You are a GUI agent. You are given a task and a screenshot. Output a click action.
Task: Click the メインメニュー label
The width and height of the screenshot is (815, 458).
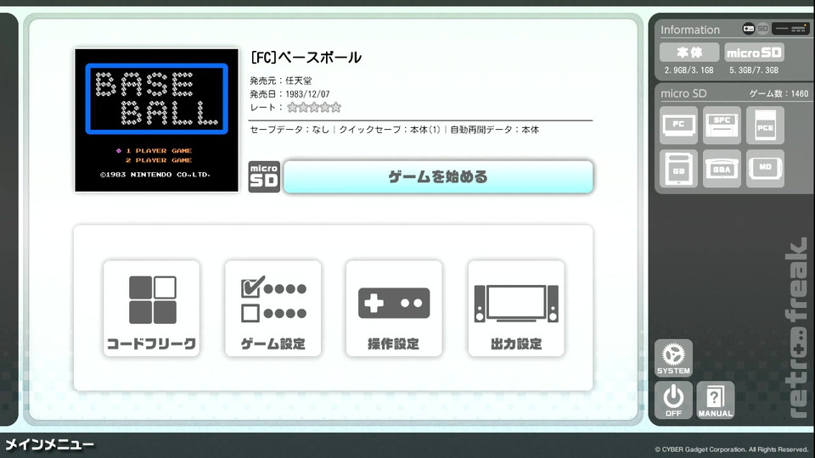click(x=50, y=444)
